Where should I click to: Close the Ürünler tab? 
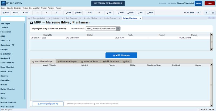pyautogui.click(x=62, y=18)
